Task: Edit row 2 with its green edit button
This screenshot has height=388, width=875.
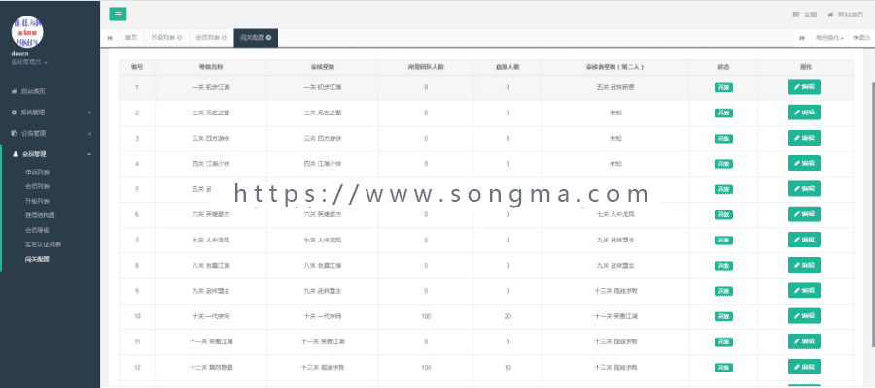Action: (804, 113)
